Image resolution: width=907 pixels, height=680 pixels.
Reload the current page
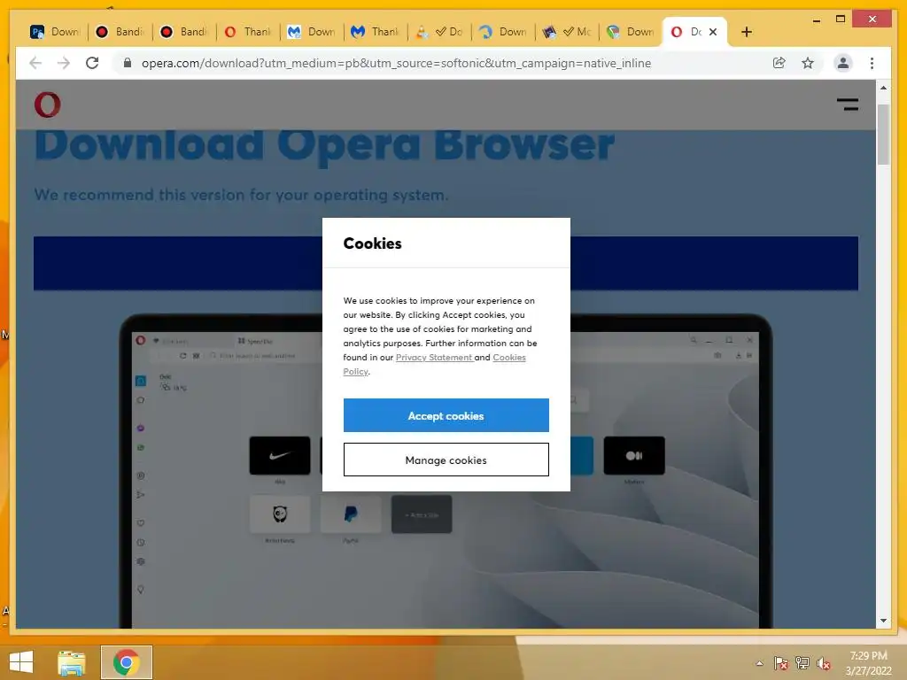[92, 63]
